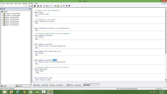Open the Help menu
The image size is (167, 94).
click(36, 3)
